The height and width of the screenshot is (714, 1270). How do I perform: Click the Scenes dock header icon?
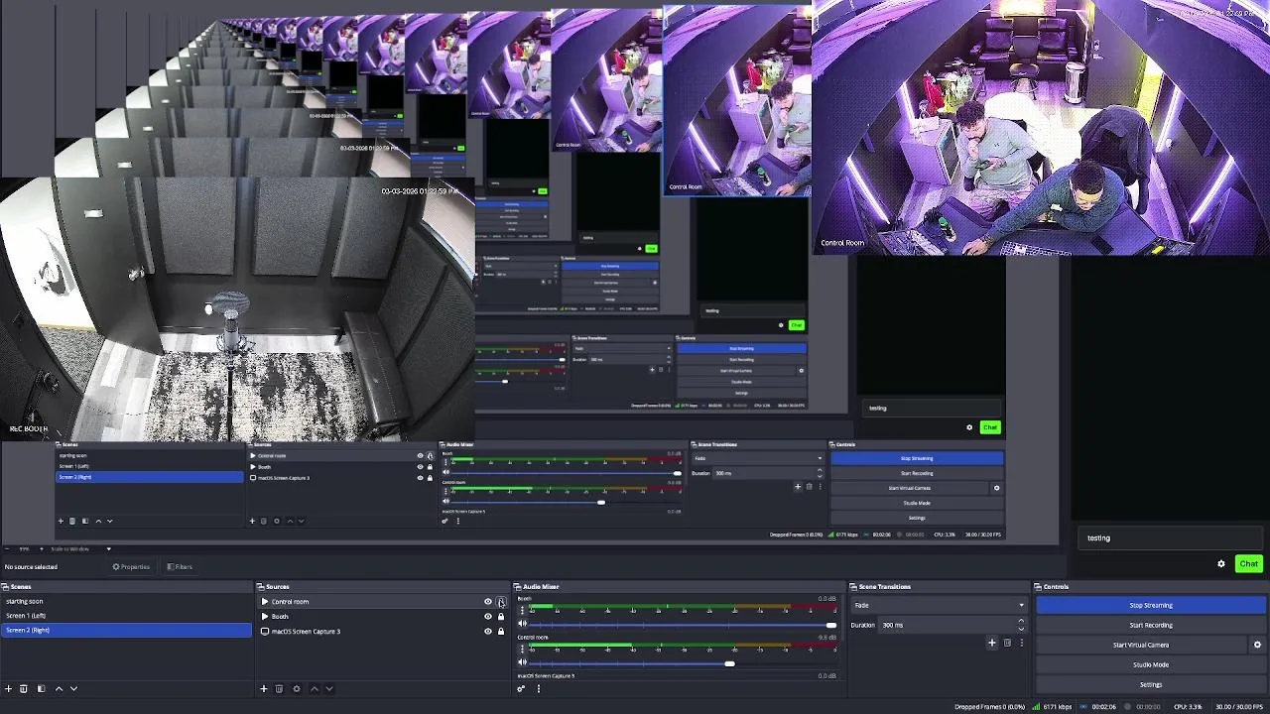point(5,586)
